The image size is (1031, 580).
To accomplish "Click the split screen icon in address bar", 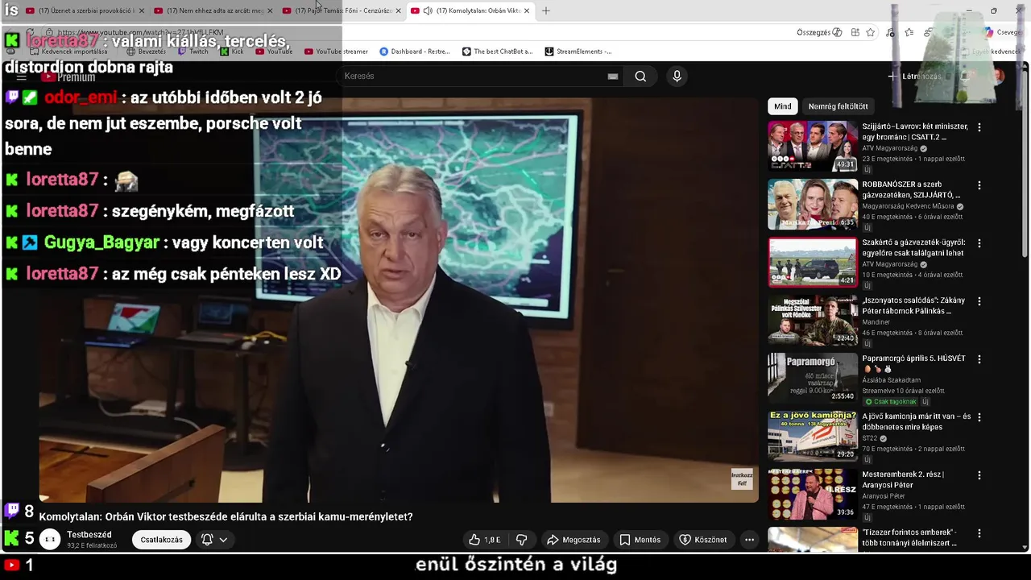I will coord(855,32).
